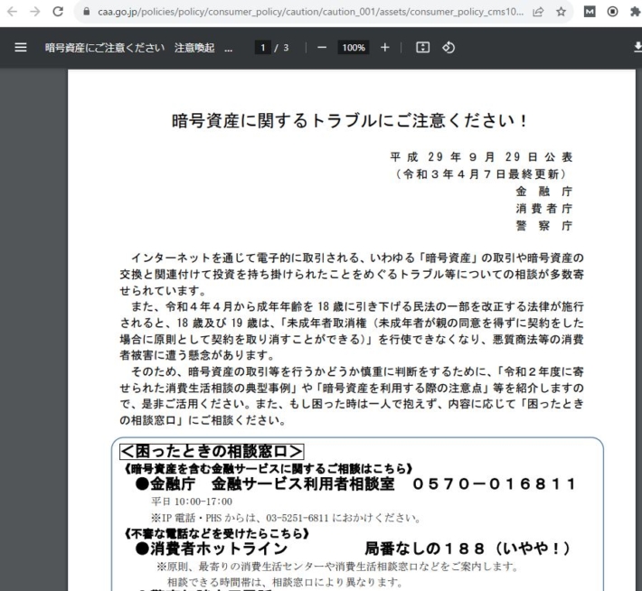The width and height of the screenshot is (642, 591).
Task: Go forward in browser history
Action: [35, 12]
